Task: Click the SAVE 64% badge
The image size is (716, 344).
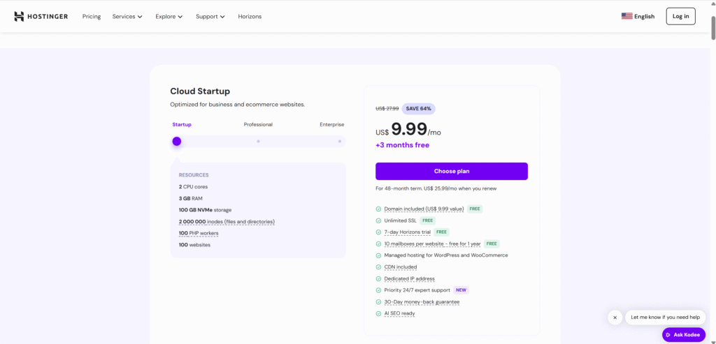Action: click(418, 109)
